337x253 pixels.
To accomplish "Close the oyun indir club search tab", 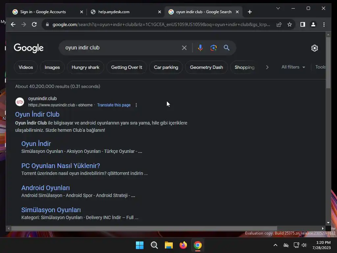I will point(237,12).
